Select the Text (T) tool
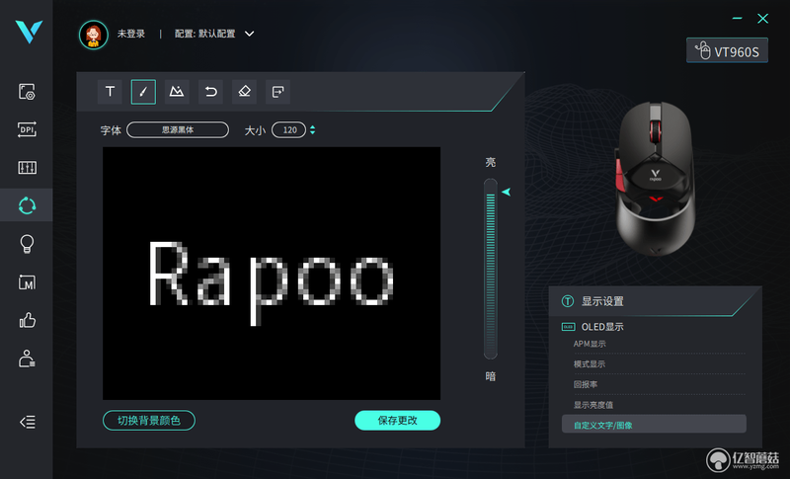Screen dimensions: 790x479 [110, 92]
